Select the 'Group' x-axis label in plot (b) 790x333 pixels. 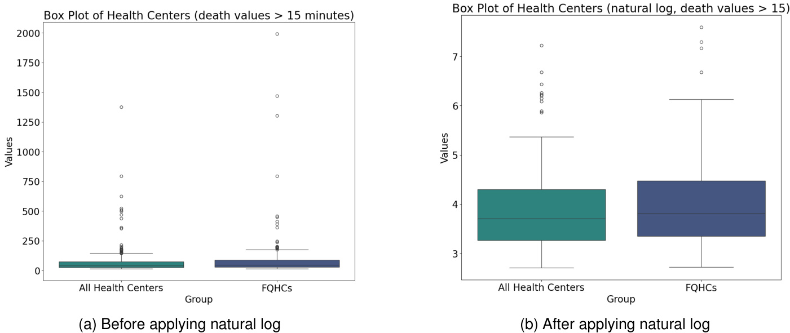pyautogui.click(x=620, y=299)
